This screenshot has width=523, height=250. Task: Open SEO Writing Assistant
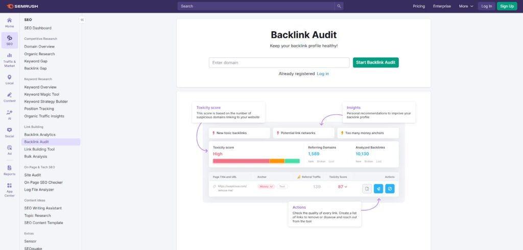tap(43, 208)
